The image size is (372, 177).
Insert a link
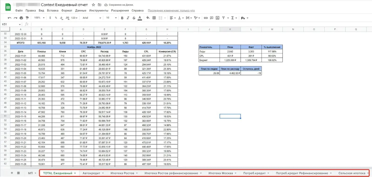pyautogui.click(x=206, y=18)
